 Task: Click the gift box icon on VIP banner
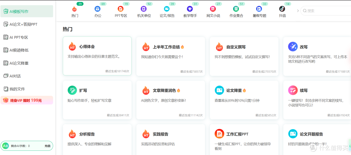coord(6,100)
